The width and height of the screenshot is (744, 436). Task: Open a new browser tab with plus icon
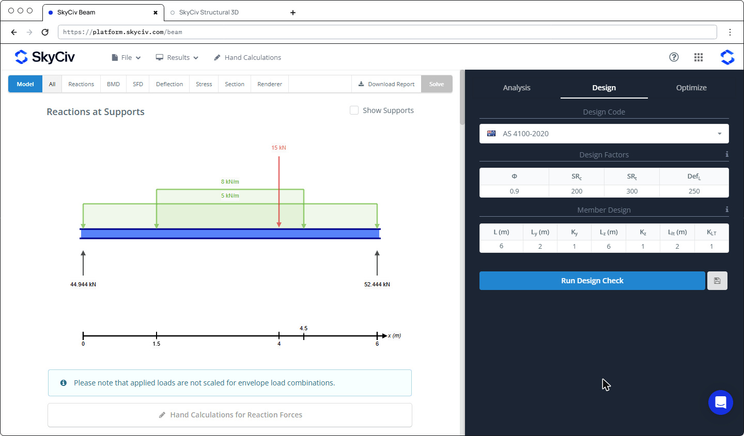click(293, 12)
